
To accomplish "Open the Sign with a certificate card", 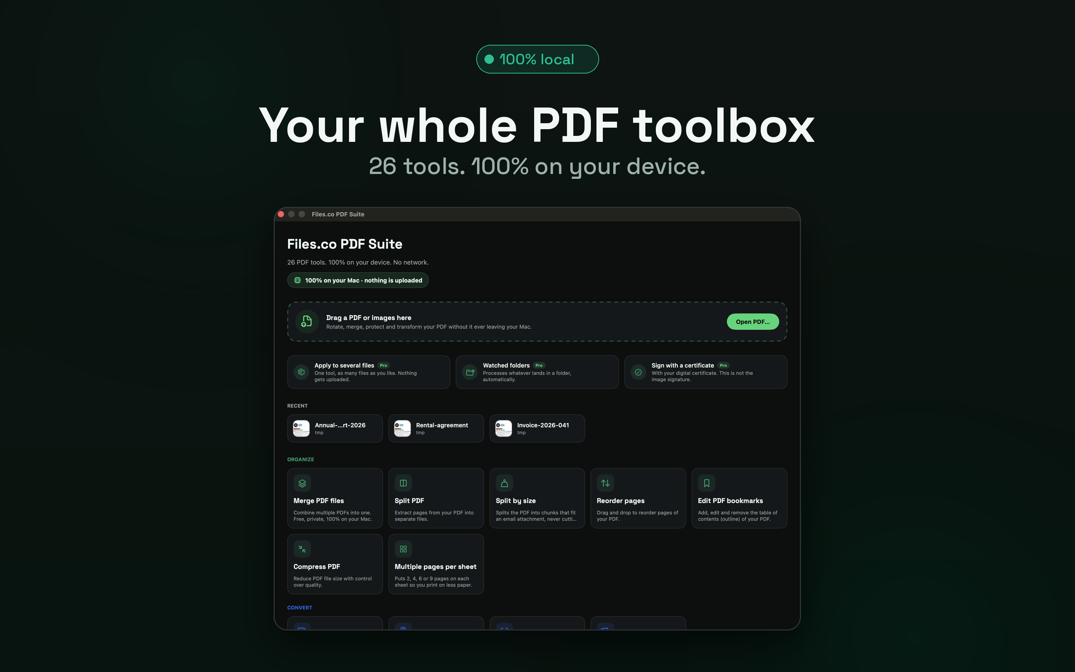I will (705, 372).
